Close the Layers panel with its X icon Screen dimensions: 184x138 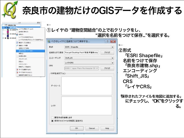pos(40,23)
